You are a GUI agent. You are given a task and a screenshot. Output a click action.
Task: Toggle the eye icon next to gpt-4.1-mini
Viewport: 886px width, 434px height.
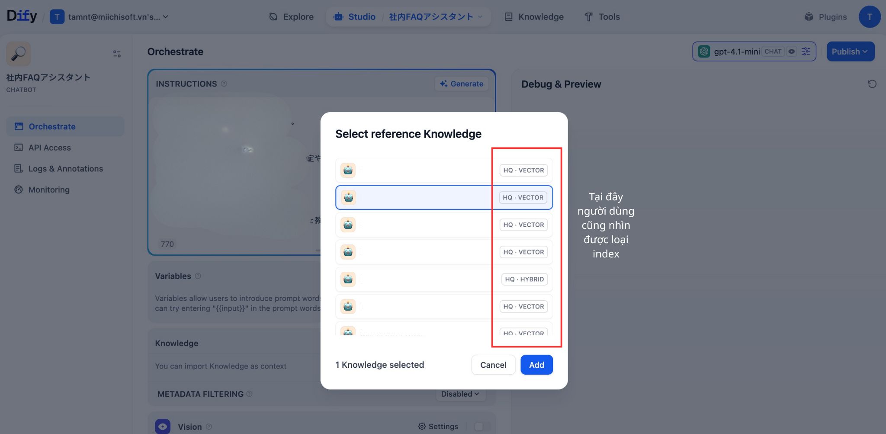(x=792, y=51)
